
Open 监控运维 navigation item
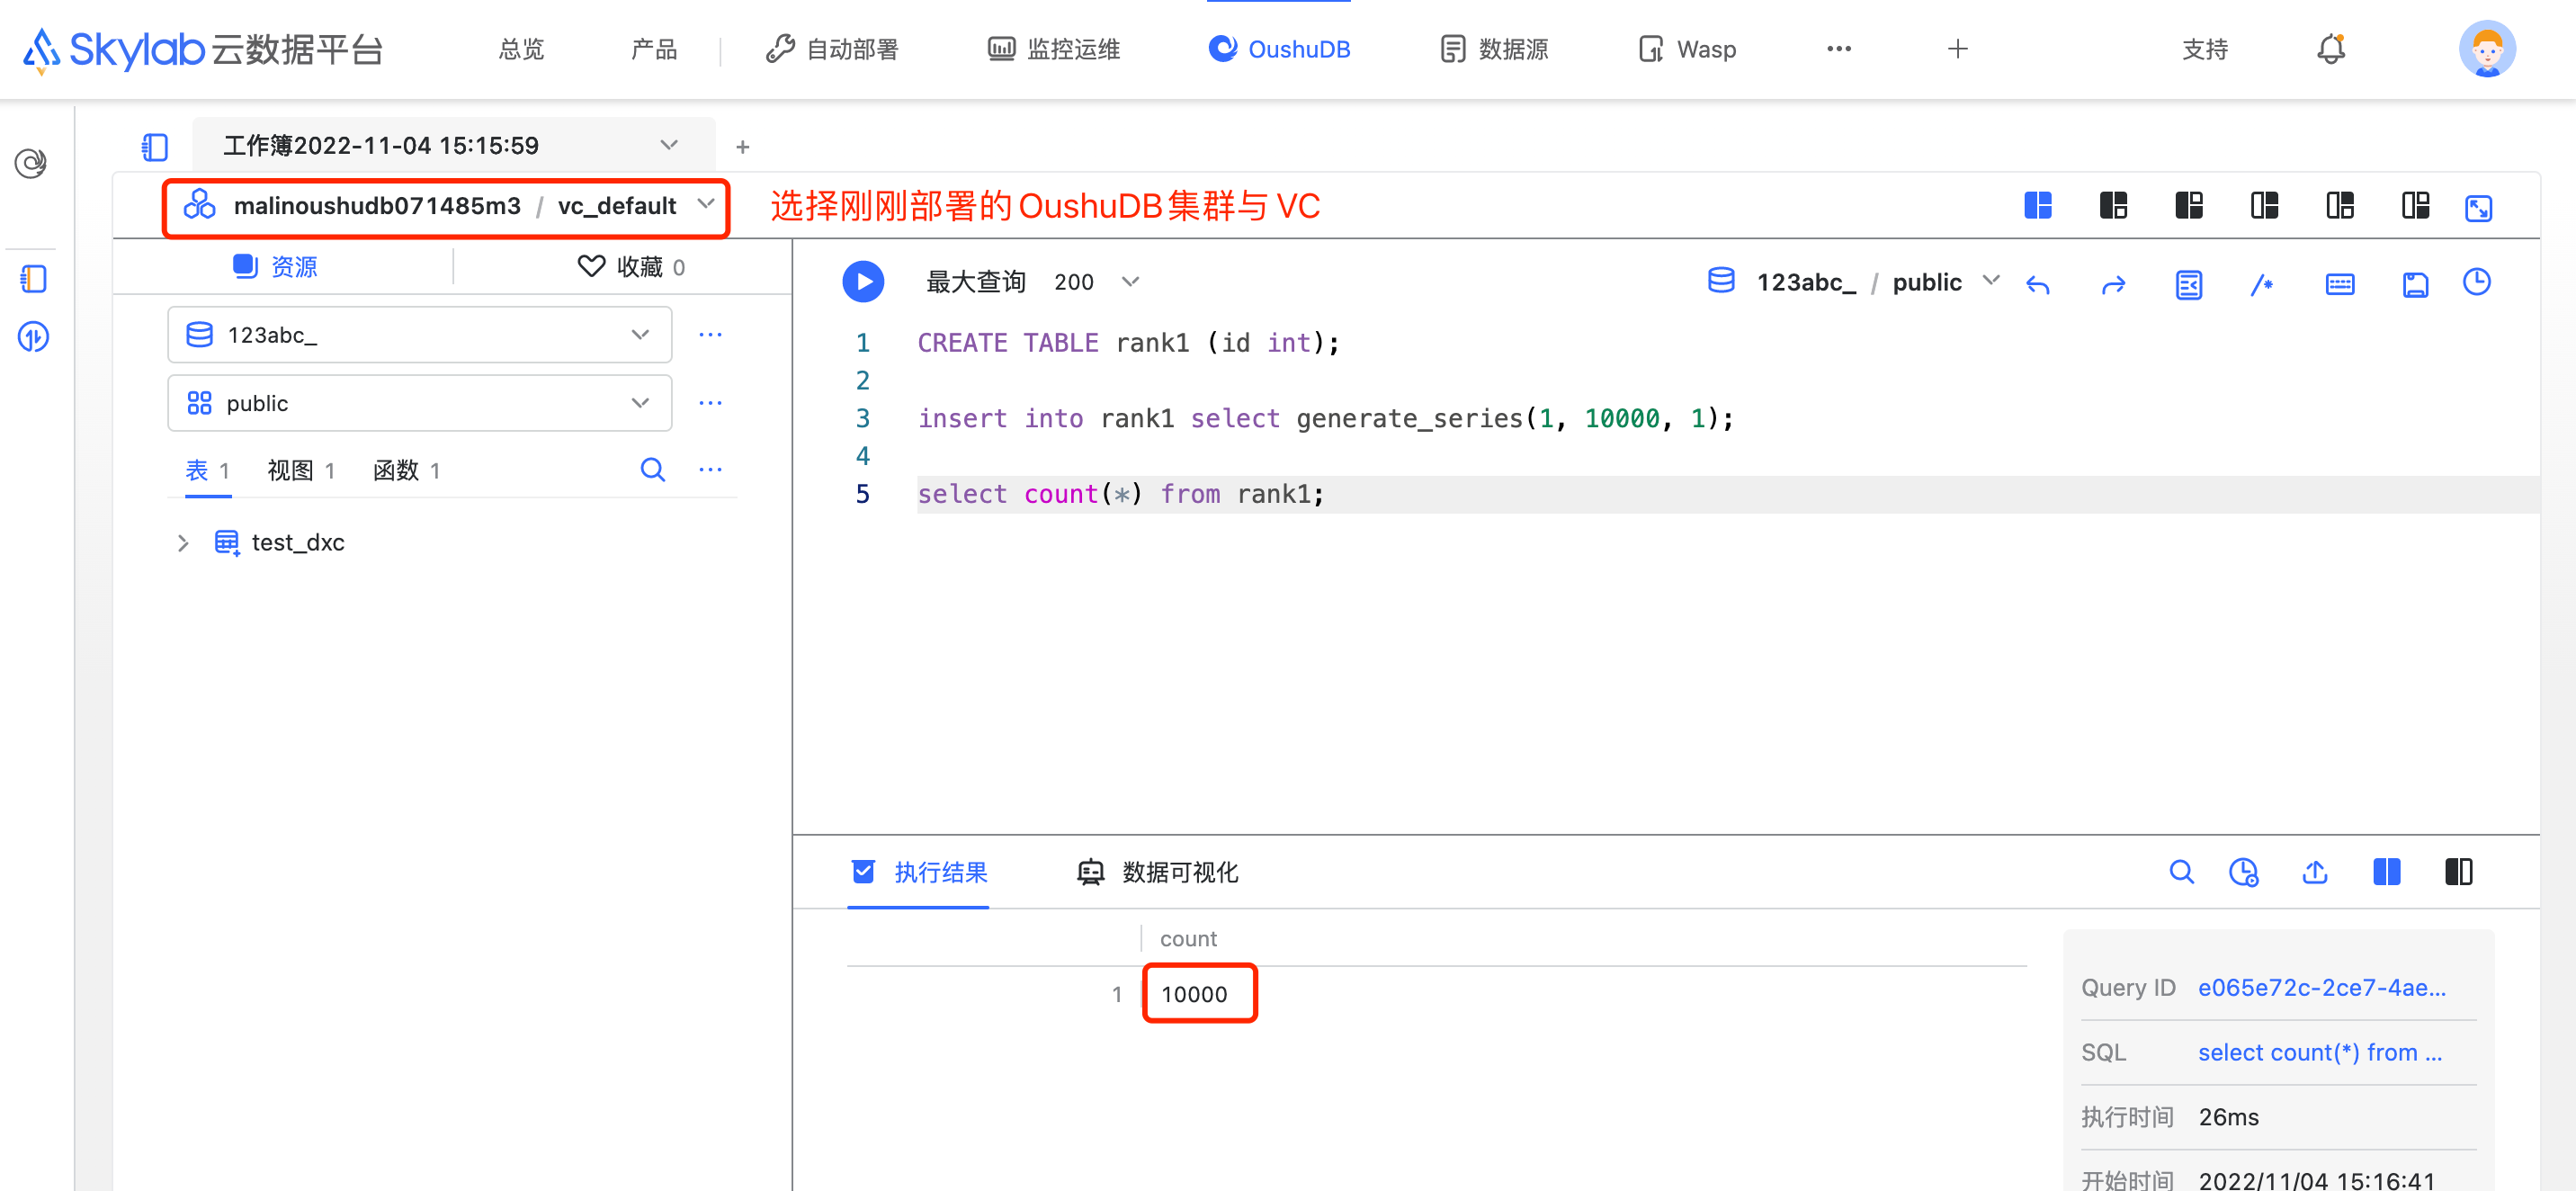[x=1053, y=49]
